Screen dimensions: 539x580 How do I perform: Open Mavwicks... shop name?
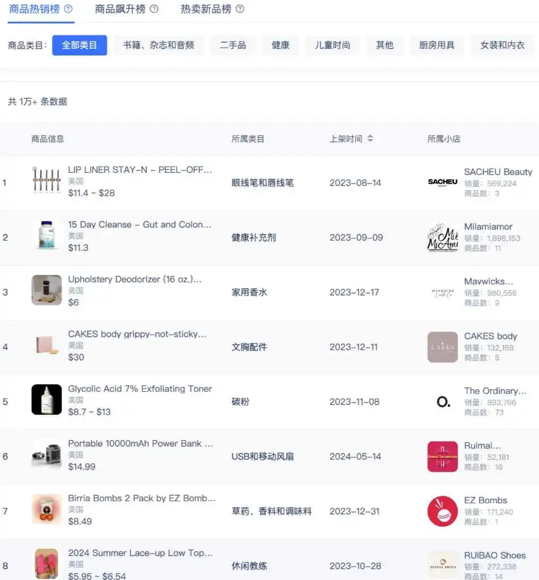coord(489,281)
